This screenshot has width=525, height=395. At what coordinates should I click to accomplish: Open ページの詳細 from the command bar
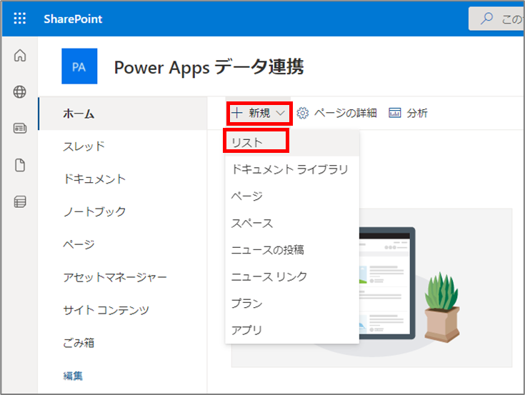(x=337, y=113)
